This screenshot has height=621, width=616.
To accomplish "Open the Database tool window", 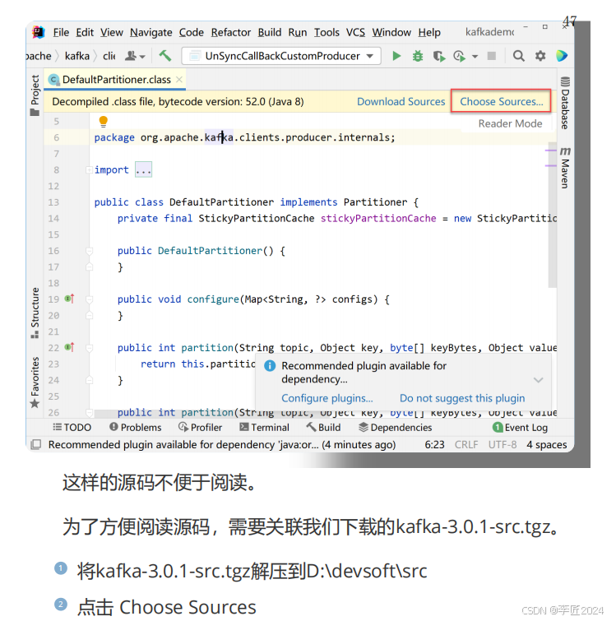I will click(x=565, y=103).
